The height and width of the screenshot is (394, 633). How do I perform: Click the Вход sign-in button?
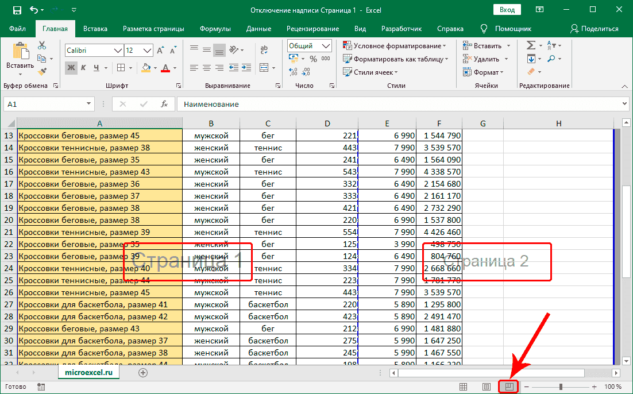point(508,9)
